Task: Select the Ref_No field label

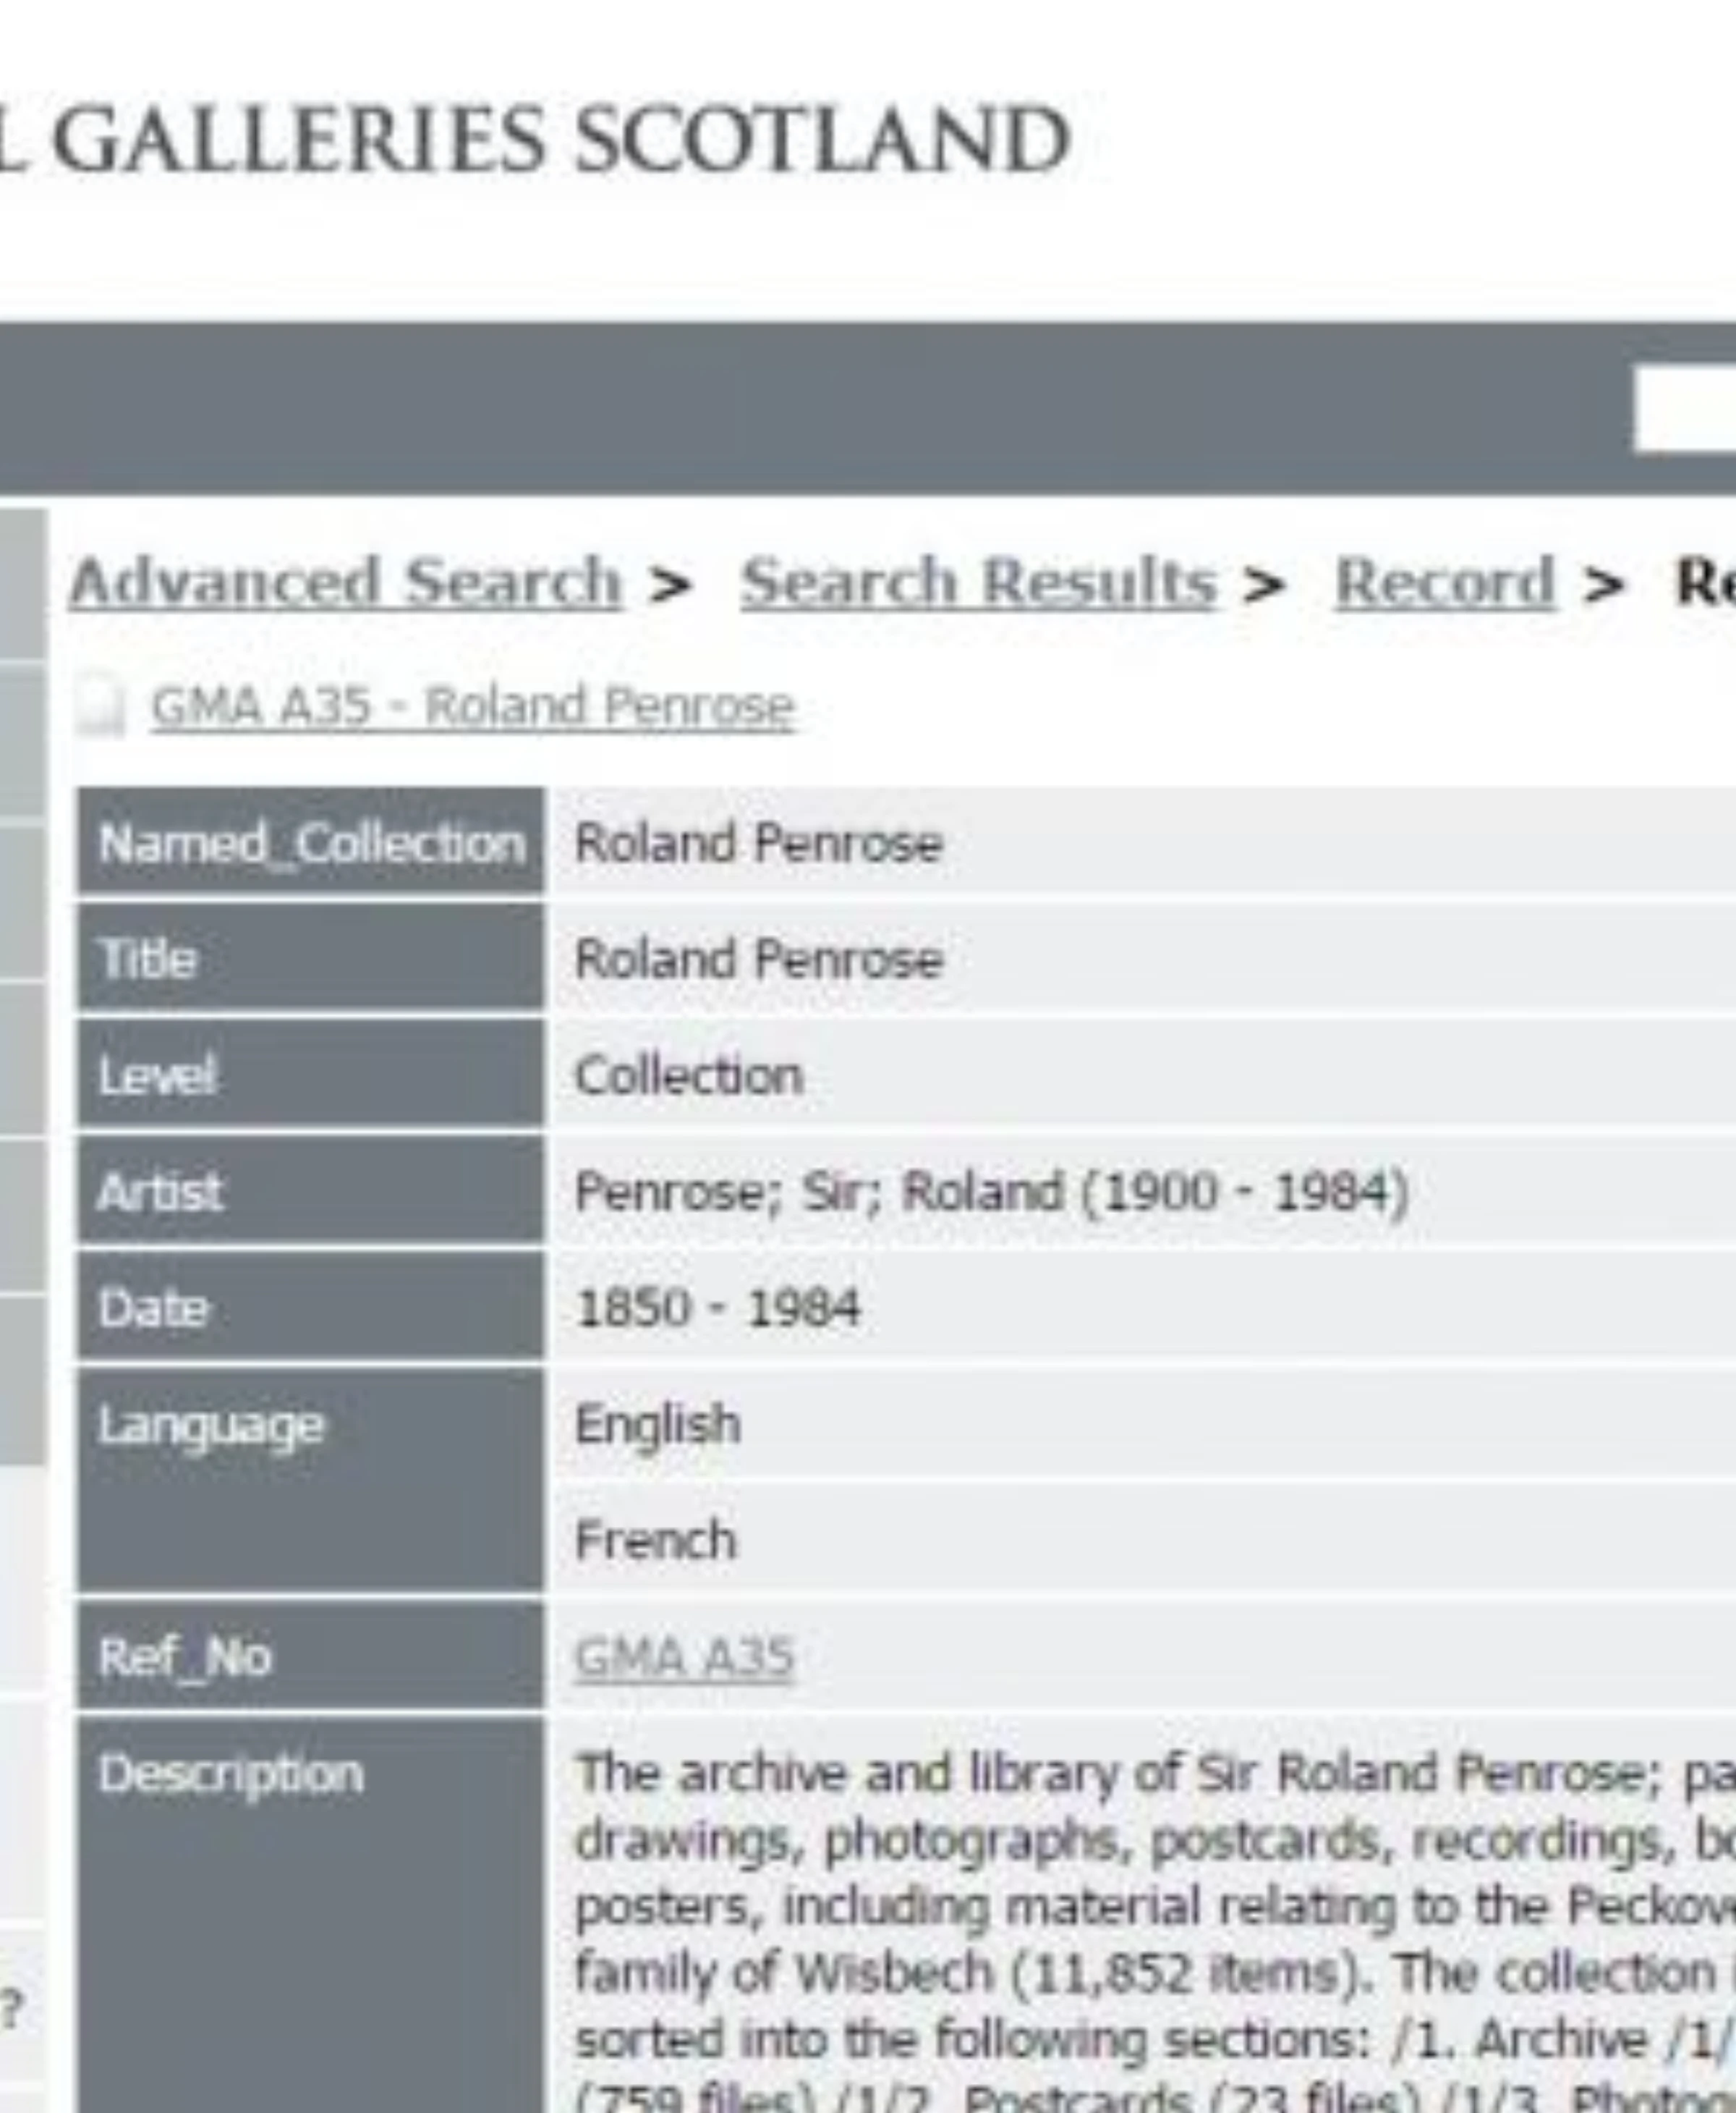Action: [x=184, y=1658]
